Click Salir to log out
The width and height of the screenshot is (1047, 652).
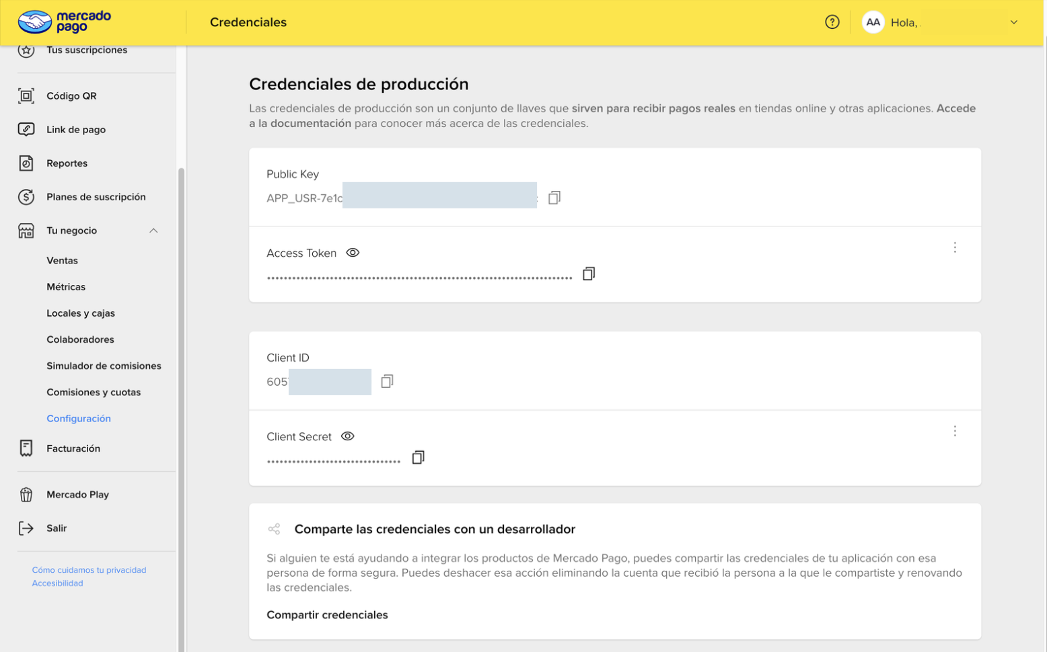57,528
